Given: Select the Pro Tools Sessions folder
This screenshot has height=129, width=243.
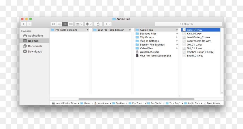Looking at the screenshot, I should 70,30.
